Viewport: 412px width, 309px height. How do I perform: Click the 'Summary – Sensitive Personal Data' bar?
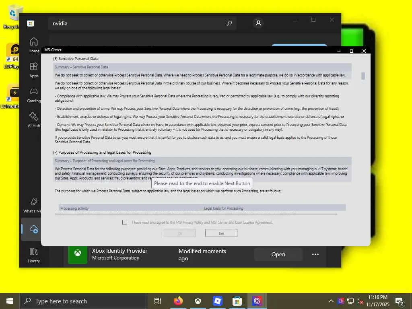point(202,67)
